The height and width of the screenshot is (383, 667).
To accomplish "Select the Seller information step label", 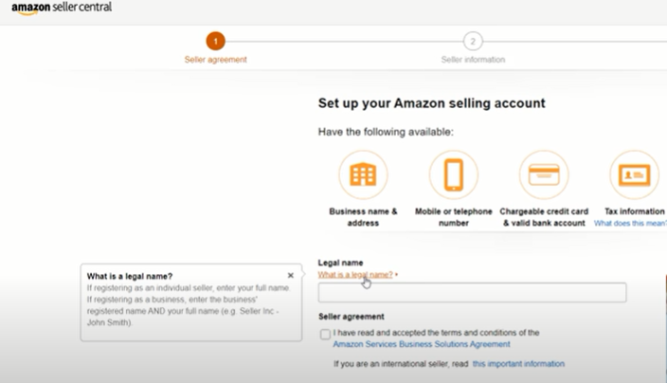I will pyautogui.click(x=473, y=60).
